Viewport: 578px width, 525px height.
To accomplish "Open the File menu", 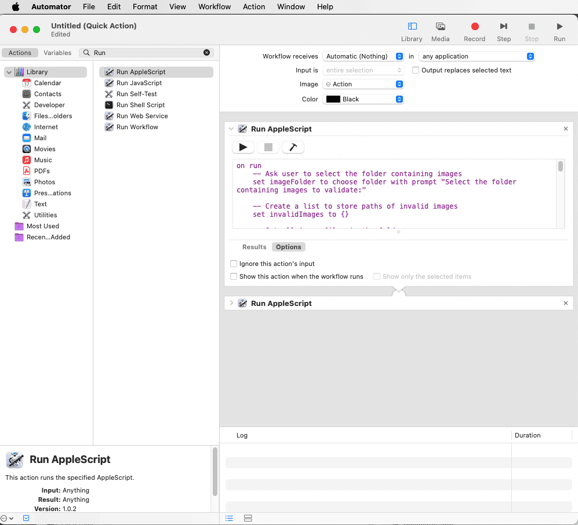I will click(89, 6).
